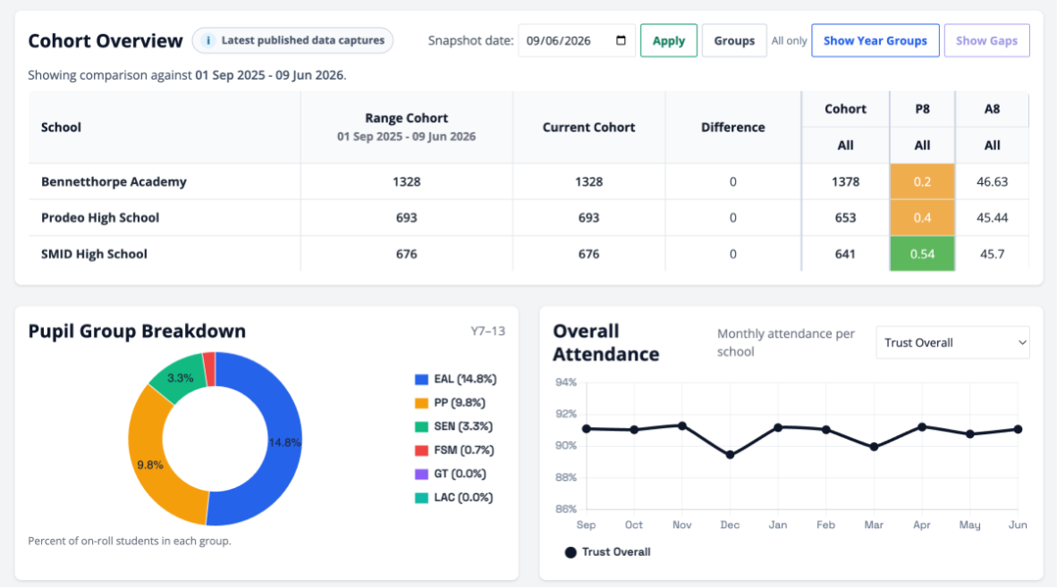Viewport: 1057px width, 588px height.
Task: Open the calendar picker icon in Snapshot date
Action: pos(621,40)
